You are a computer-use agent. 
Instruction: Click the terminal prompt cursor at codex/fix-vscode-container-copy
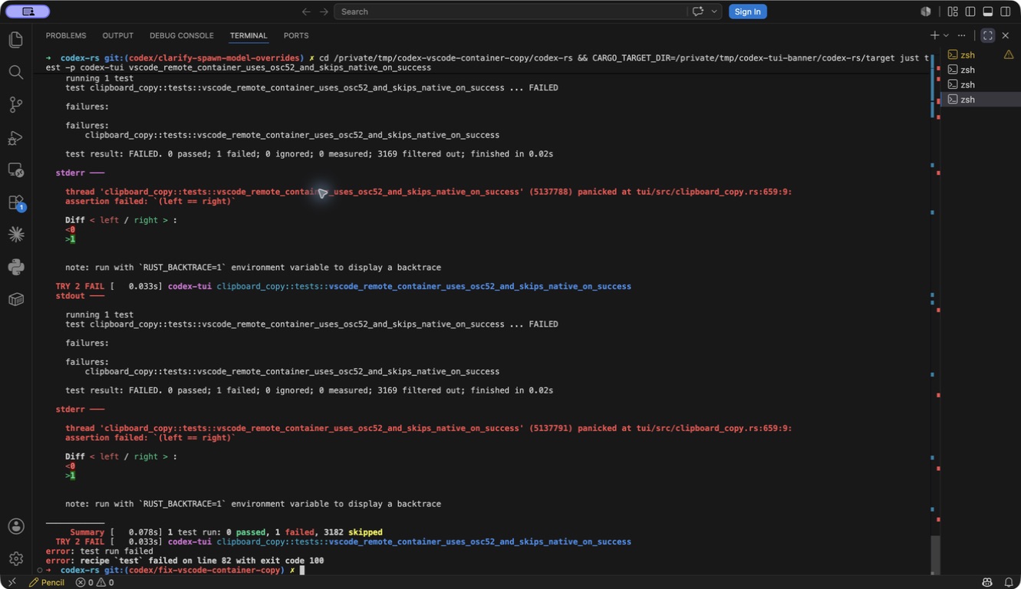pos(302,571)
